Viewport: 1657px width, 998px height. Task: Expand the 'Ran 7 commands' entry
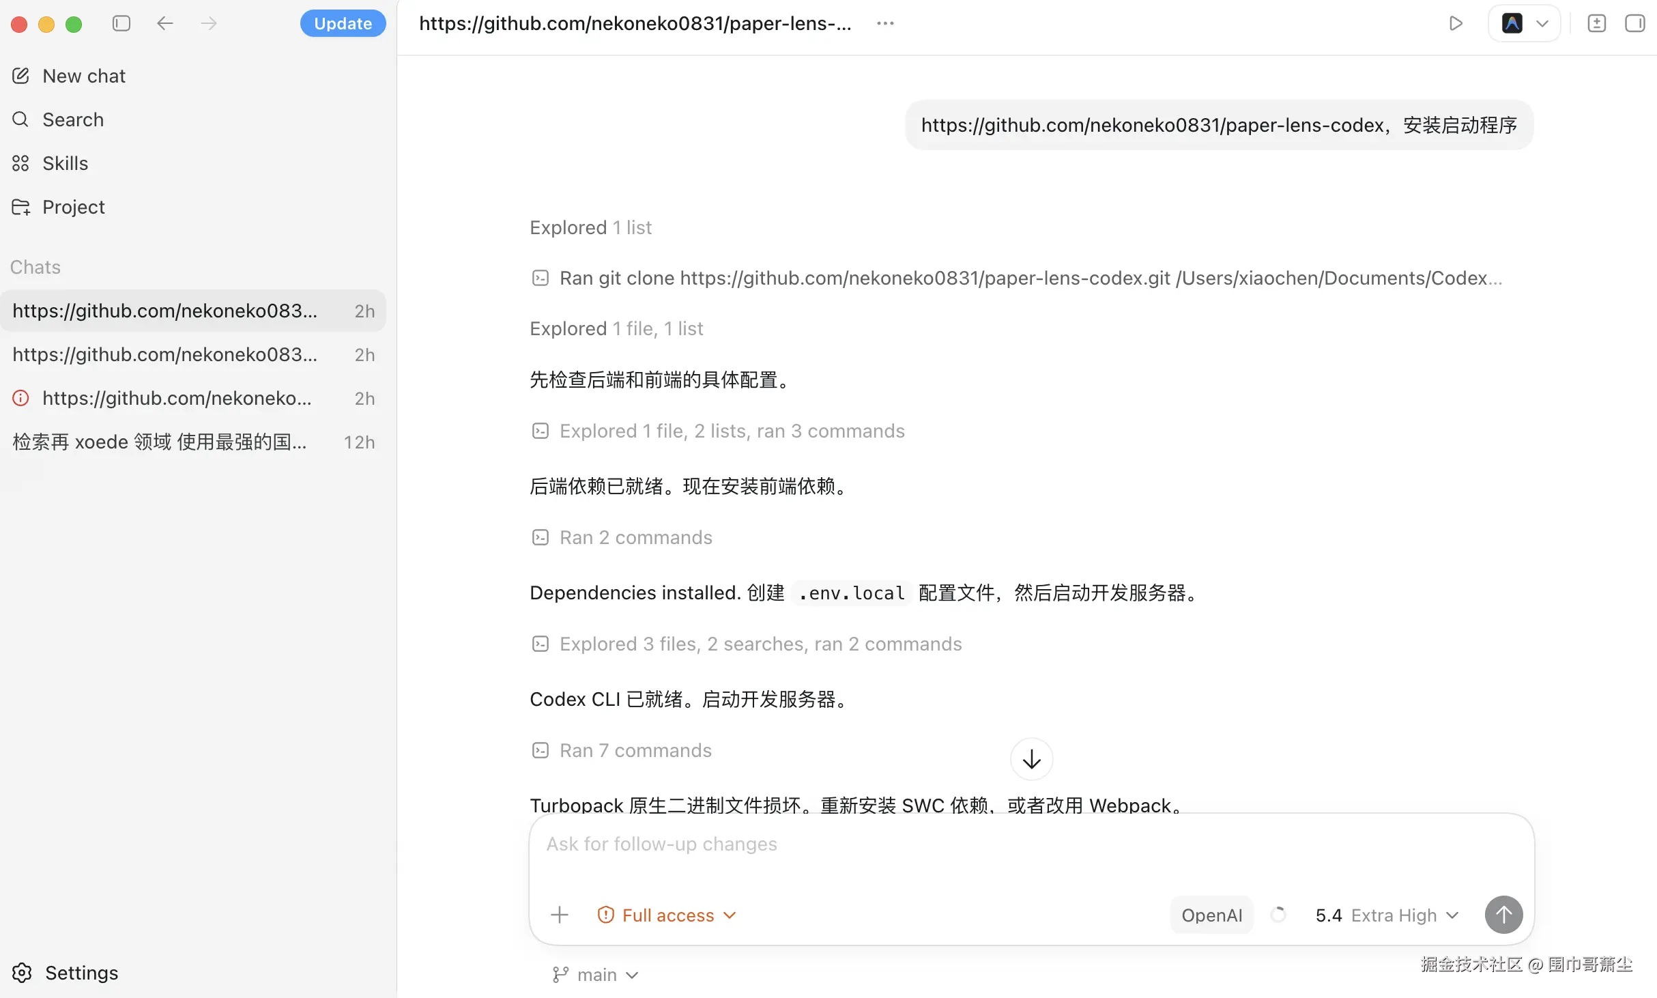tap(622, 750)
